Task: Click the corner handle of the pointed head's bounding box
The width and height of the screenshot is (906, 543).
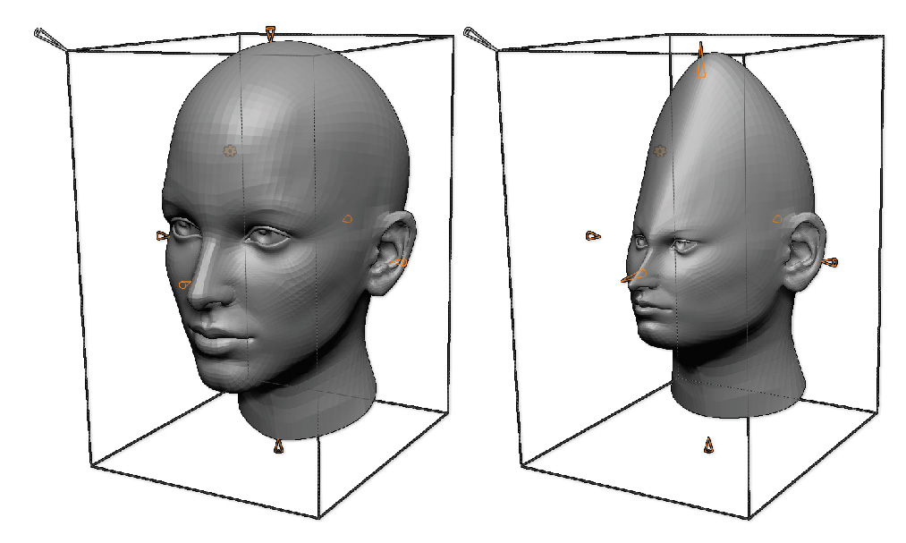Action: 479,38
